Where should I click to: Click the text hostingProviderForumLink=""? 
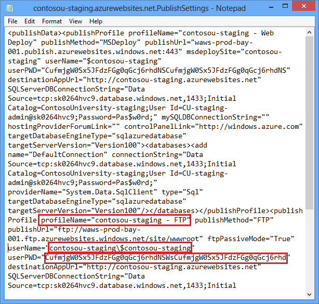[64, 127]
